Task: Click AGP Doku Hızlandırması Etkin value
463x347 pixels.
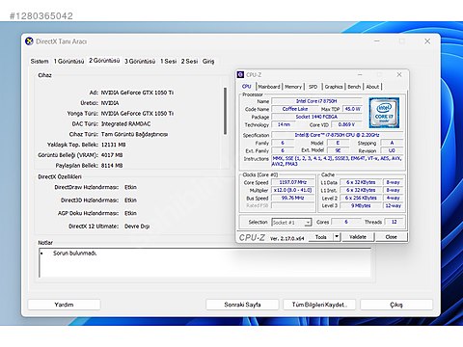Action: [x=130, y=213]
